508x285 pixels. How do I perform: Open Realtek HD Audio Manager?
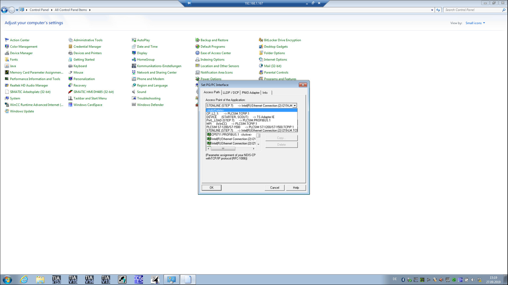pyautogui.click(x=26, y=85)
